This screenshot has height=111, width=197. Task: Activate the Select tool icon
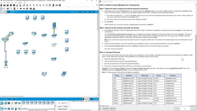pos(1,9)
